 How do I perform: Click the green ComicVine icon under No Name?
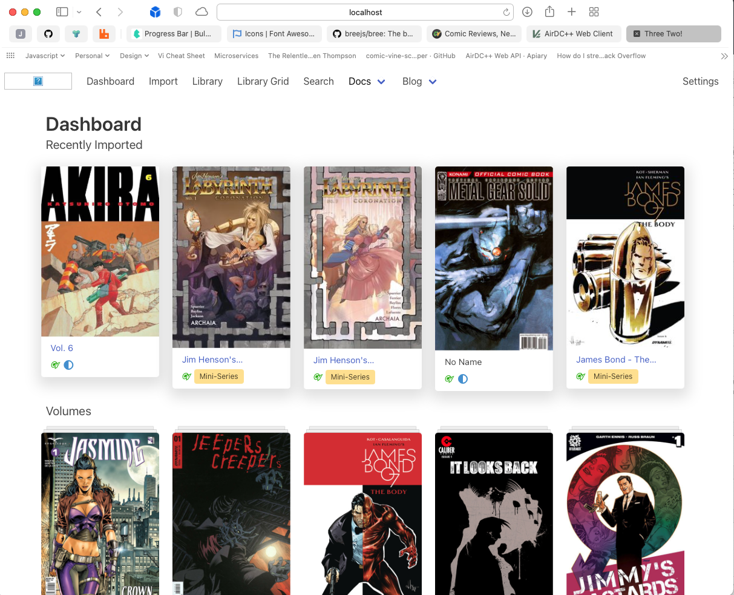(x=449, y=379)
